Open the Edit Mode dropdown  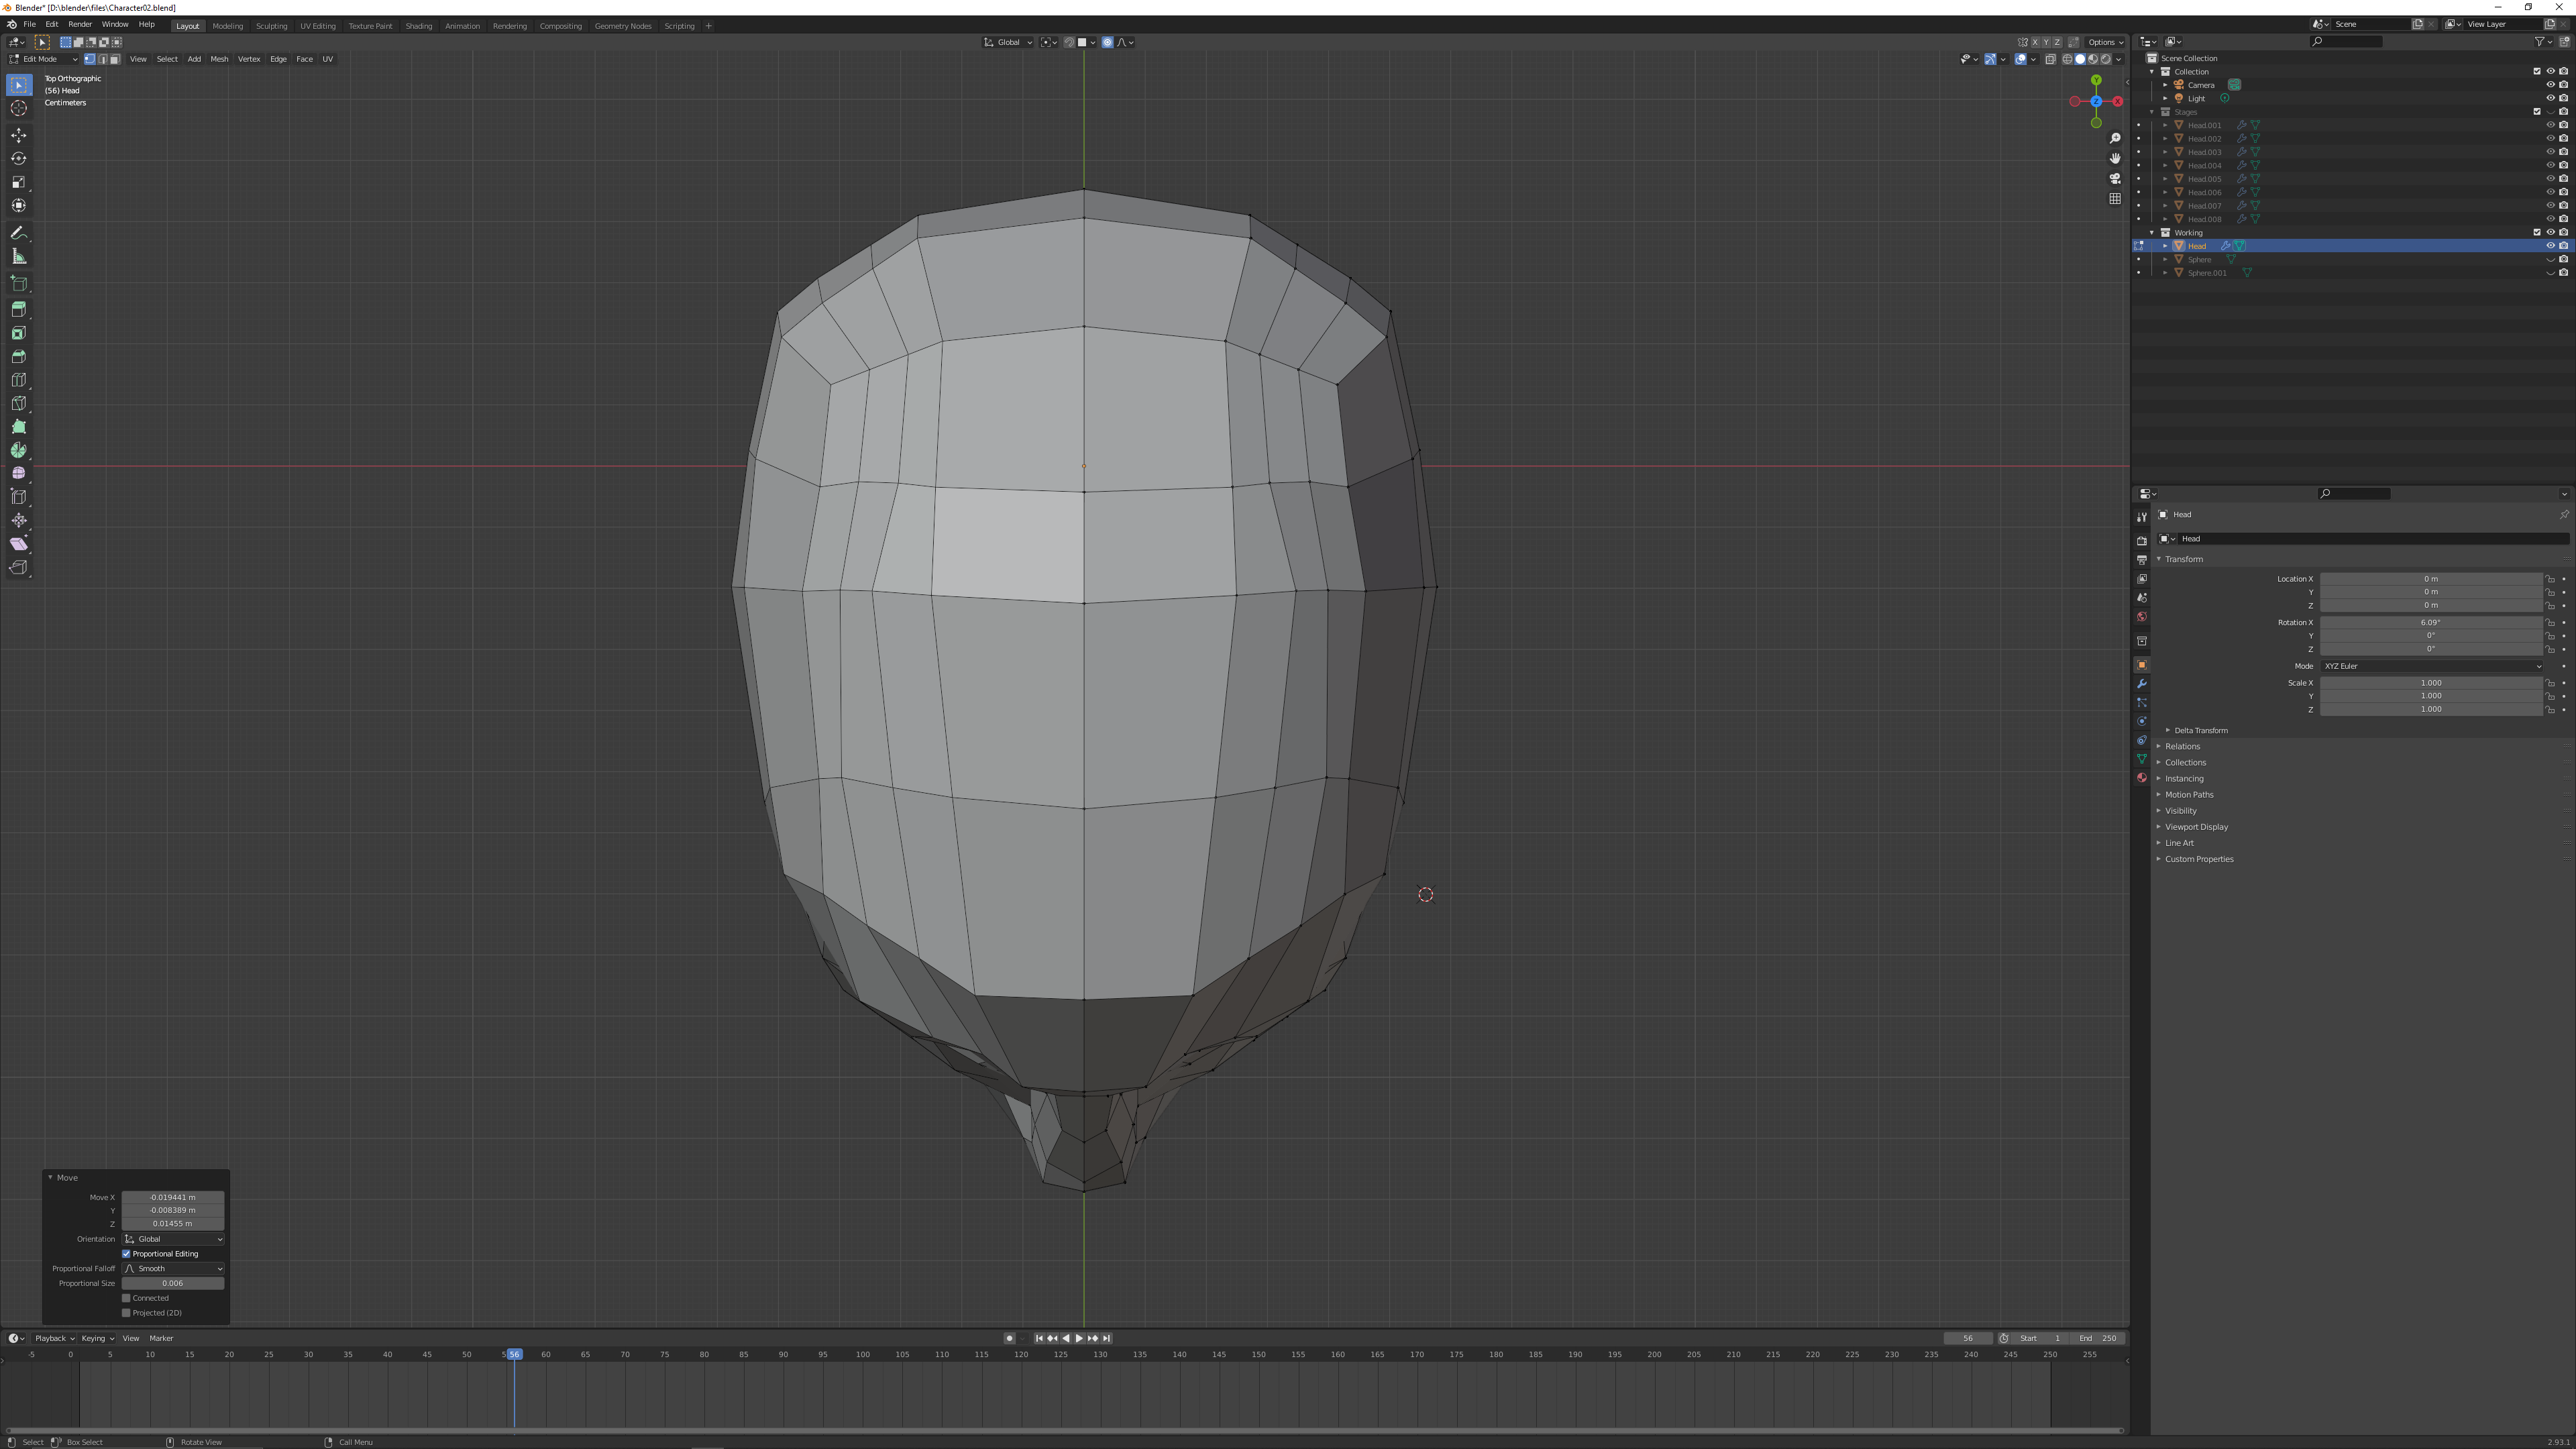pyautogui.click(x=43, y=59)
